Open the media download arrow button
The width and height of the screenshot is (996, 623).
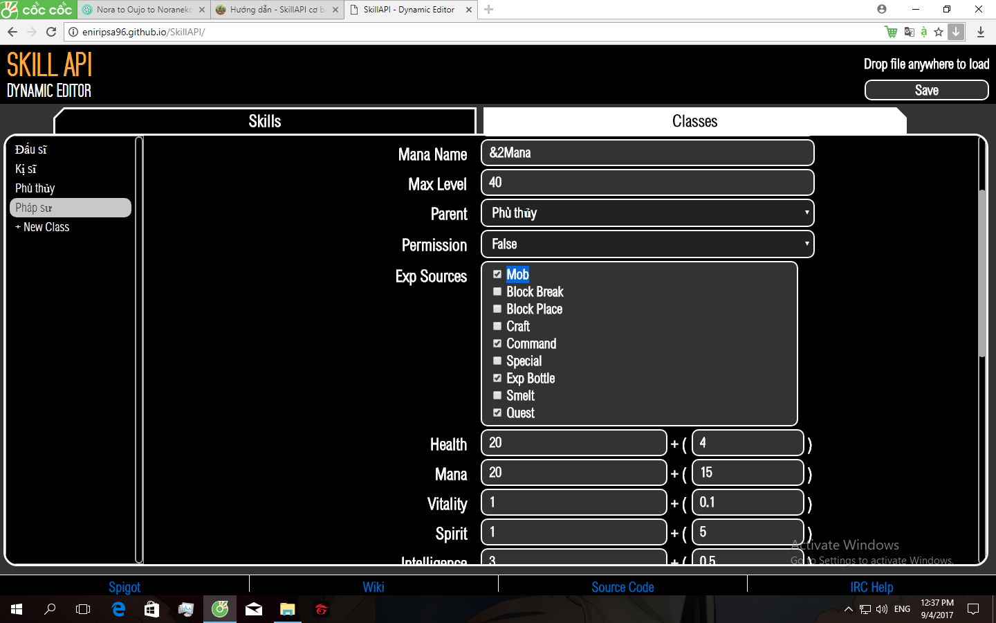[x=956, y=32]
